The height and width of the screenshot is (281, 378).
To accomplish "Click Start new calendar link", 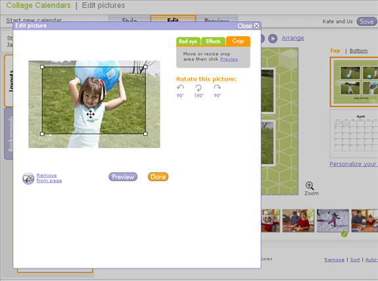I will click(34, 20).
